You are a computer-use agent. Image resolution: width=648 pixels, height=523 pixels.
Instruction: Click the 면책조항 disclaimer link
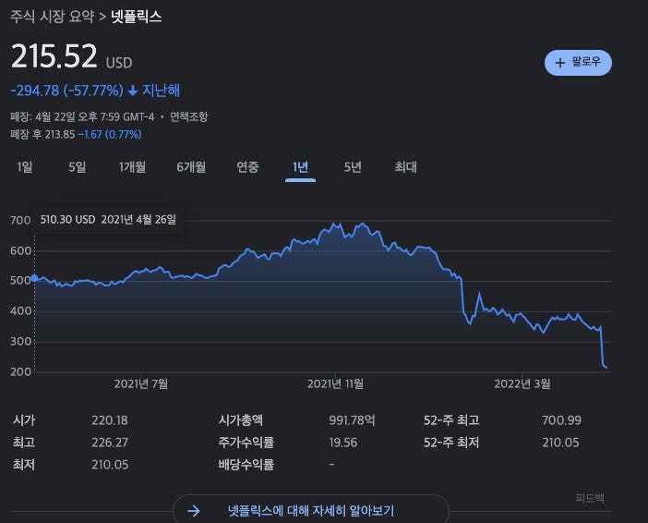pos(189,116)
